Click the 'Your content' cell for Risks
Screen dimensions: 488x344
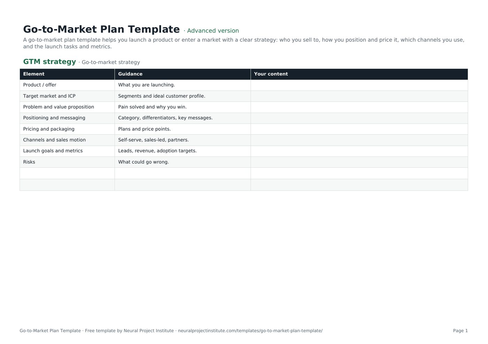(359, 162)
